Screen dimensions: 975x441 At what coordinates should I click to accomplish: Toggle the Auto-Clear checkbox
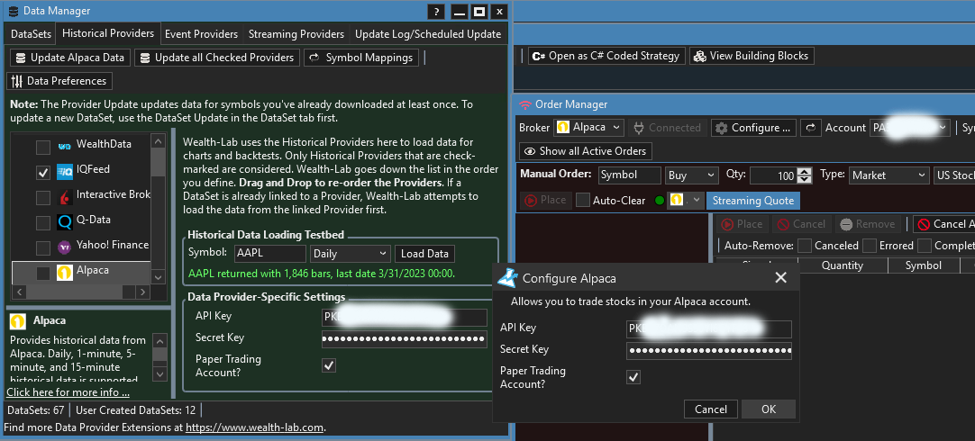click(583, 200)
